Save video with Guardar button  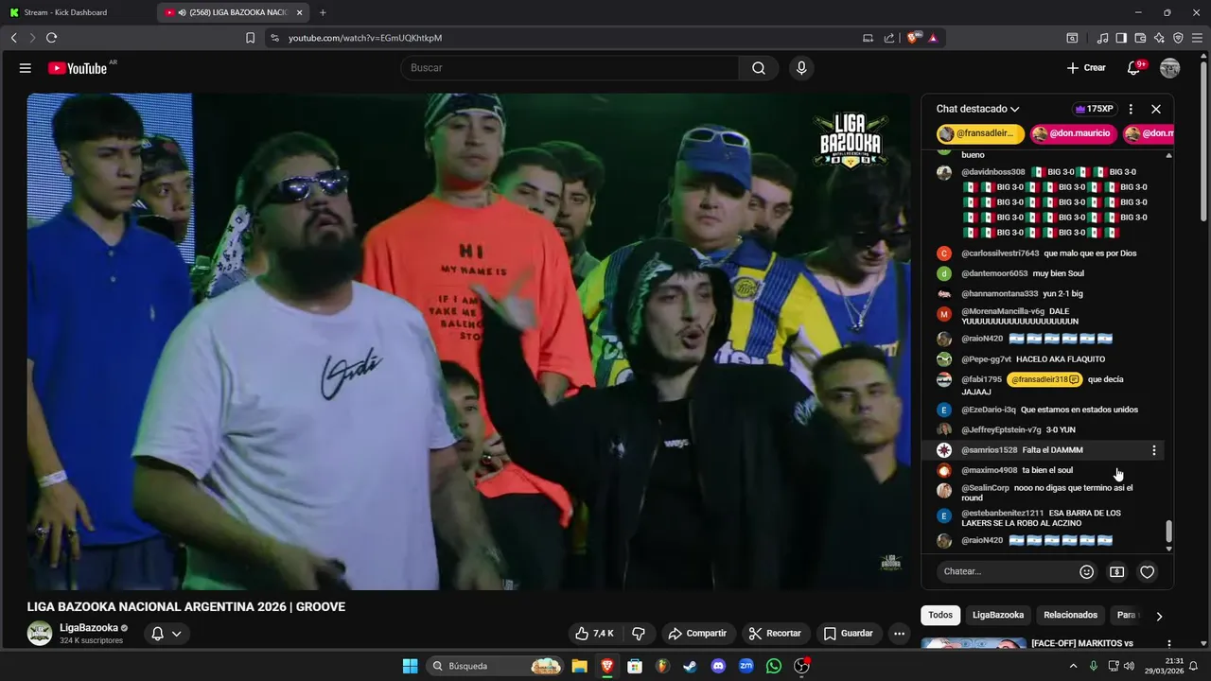point(849,634)
